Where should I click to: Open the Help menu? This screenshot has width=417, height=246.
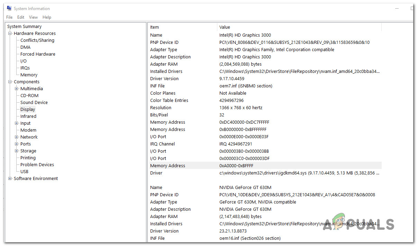coord(47,17)
